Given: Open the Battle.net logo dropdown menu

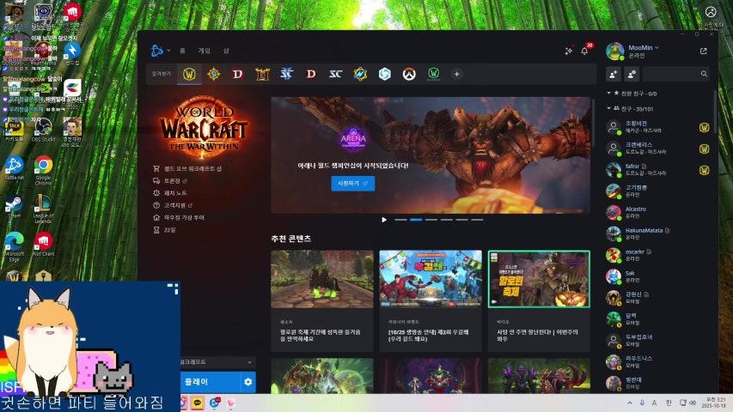Looking at the screenshot, I should [x=161, y=51].
